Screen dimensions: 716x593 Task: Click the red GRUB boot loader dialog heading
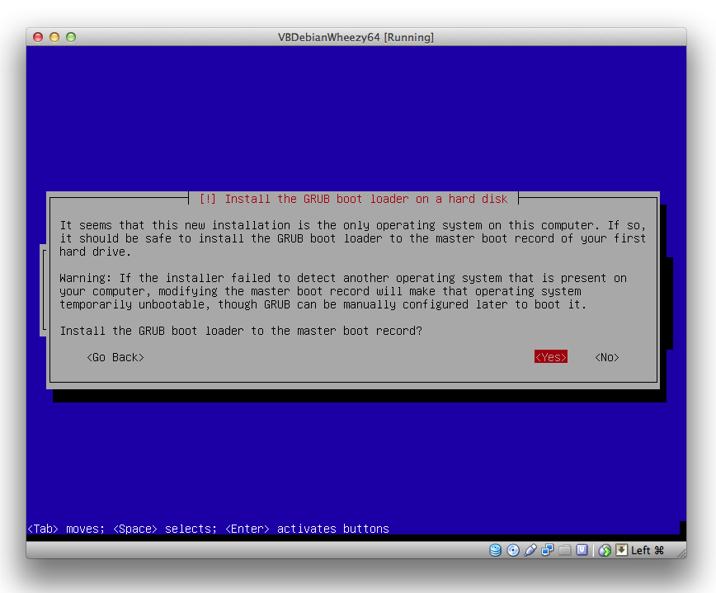[x=354, y=199]
